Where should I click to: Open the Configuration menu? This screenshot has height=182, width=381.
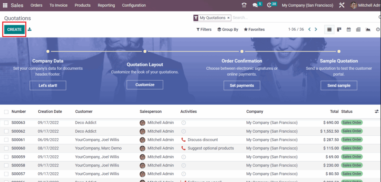click(134, 5)
